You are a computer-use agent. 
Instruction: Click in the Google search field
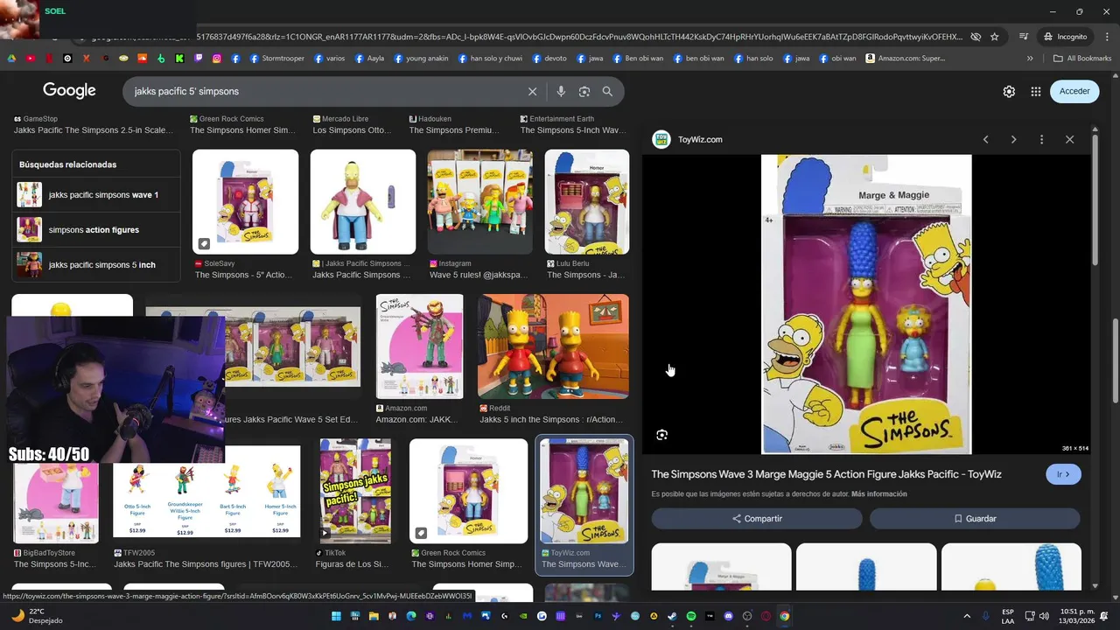tap(324, 91)
